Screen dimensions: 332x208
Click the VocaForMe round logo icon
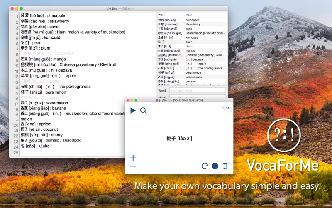point(284,135)
